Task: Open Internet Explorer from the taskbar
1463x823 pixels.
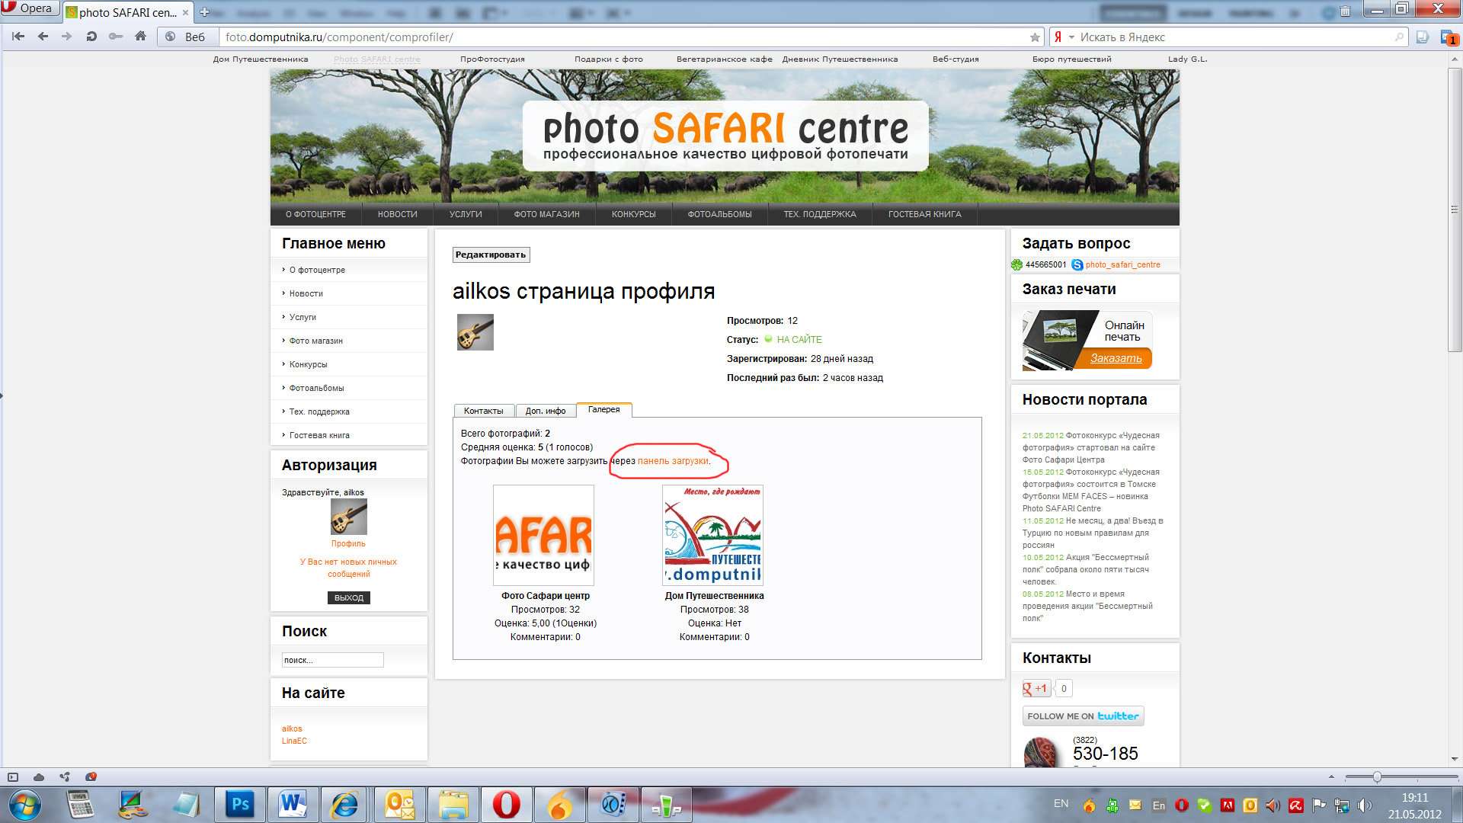Action: point(344,805)
